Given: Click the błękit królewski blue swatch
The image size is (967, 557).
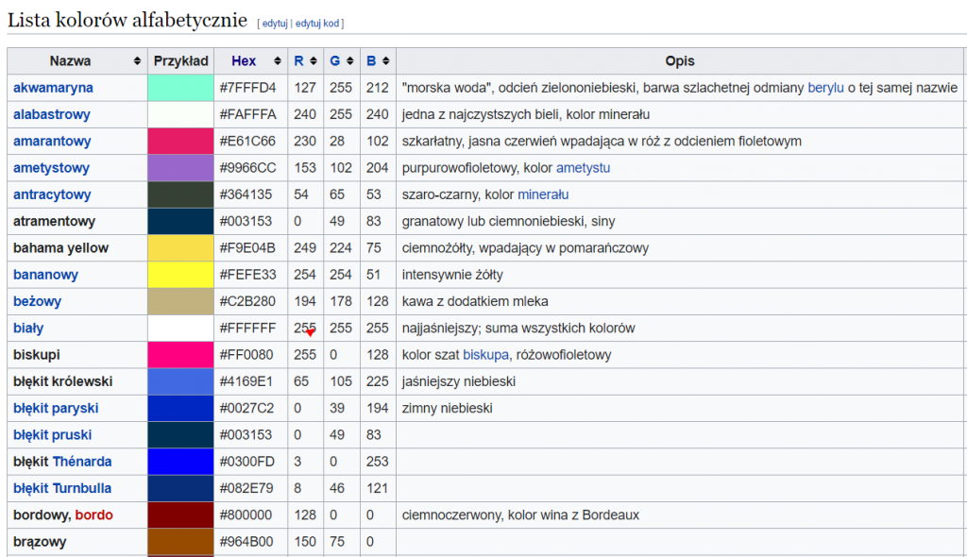Looking at the screenshot, I should click(180, 381).
